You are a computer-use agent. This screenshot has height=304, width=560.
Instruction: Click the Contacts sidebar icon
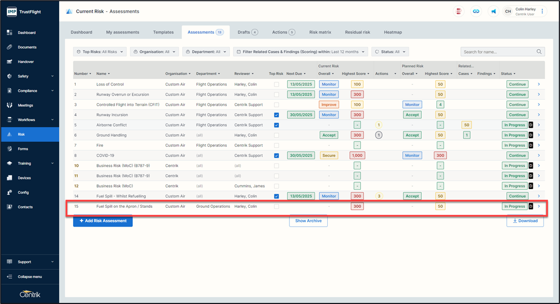(x=10, y=207)
